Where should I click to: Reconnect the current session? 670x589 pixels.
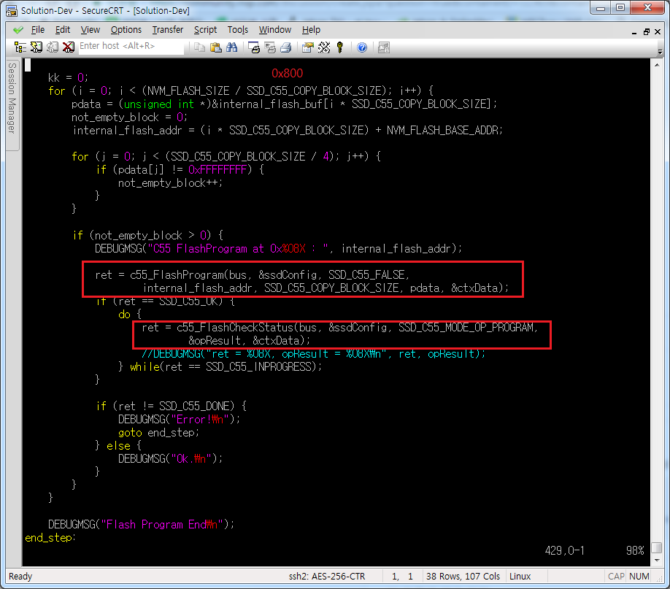[x=53, y=47]
